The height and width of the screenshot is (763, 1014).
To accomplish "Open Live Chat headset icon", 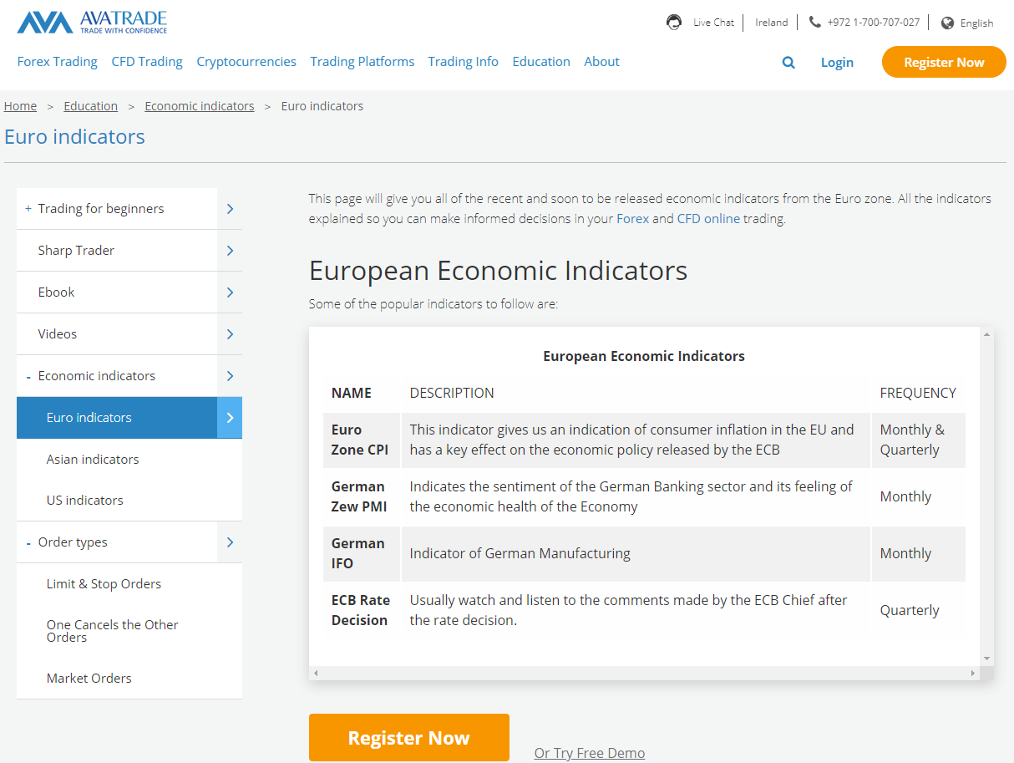I will click(x=674, y=23).
